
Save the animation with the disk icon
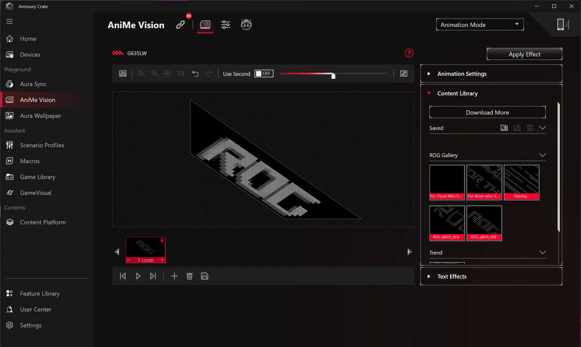[x=205, y=276]
